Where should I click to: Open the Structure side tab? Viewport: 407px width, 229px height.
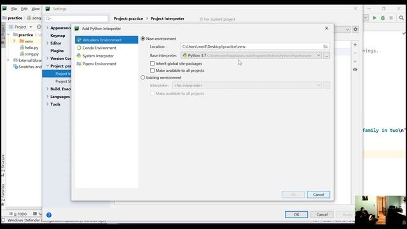(x=3, y=166)
